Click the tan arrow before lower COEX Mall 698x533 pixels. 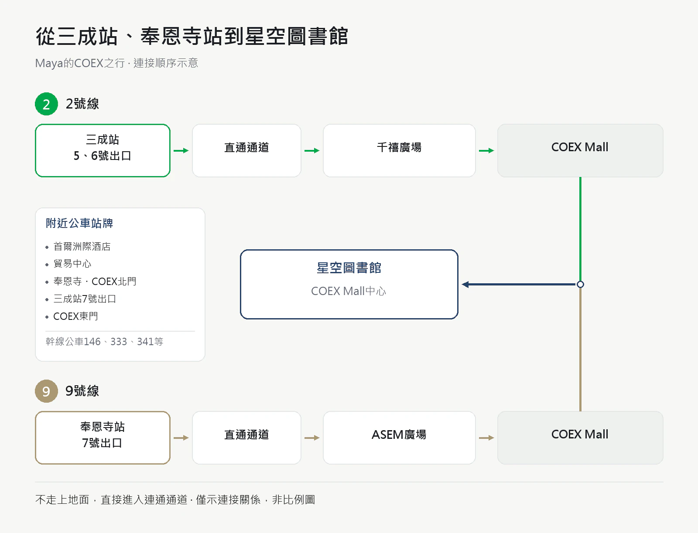pos(486,438)
